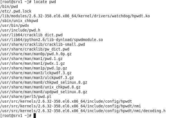Click the hpwdt.ko kernel module path
Screen dimensions: 186x118
click(75, 16)
